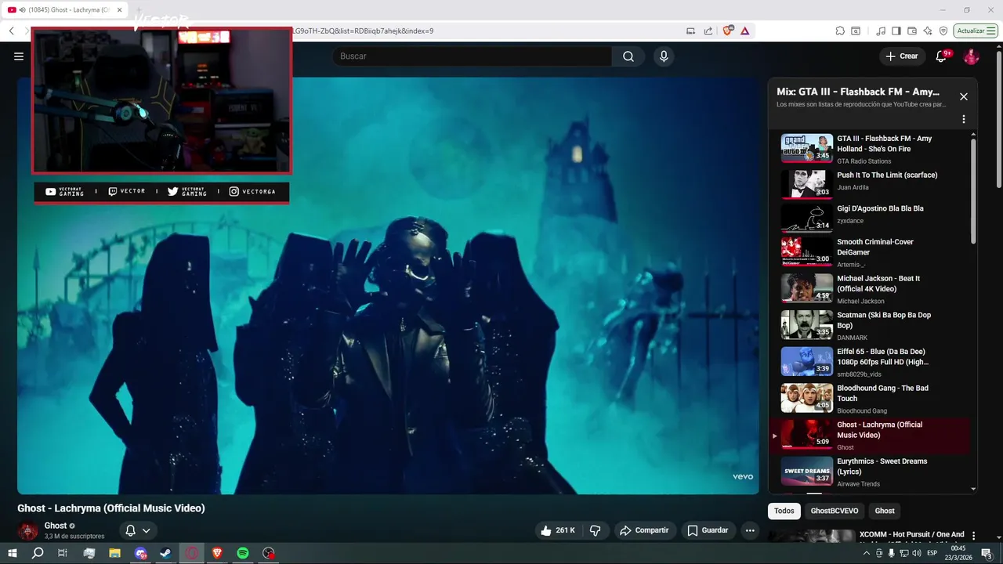This screenshot has height=564, width=1003.
Task: Open Windows taskbar search
Action: point(38,553)
